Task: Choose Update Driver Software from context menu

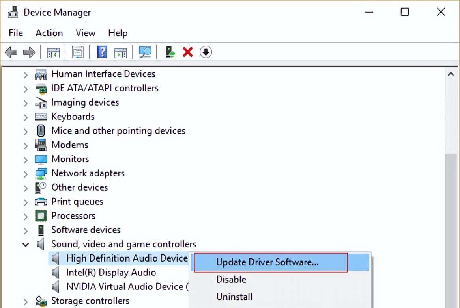Action: point(267,262)
